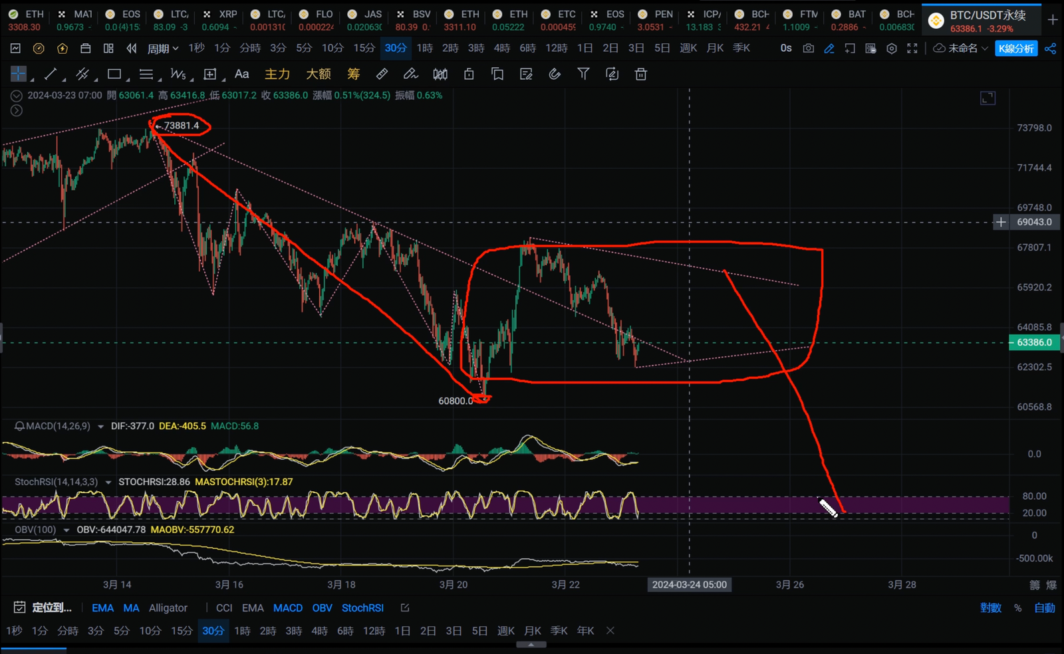
Task: Click the orange compass icon
Action: coord(39,48)
